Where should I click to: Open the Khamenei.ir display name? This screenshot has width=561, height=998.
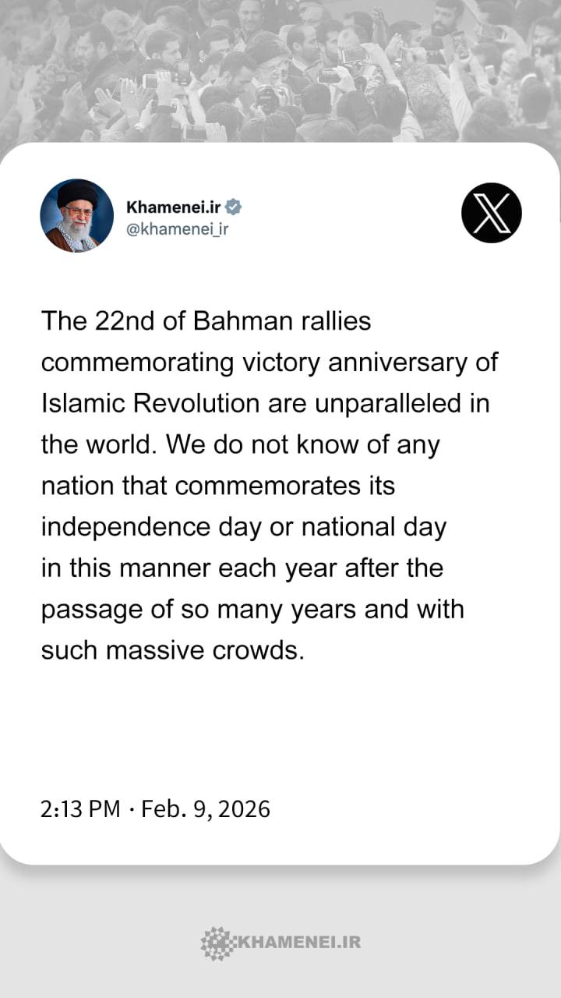[174, 207]
